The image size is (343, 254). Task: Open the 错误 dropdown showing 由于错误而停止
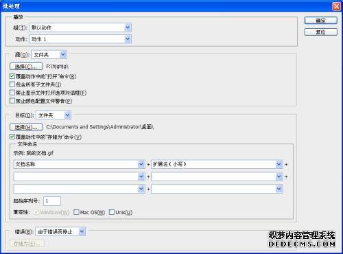(60, 232)
